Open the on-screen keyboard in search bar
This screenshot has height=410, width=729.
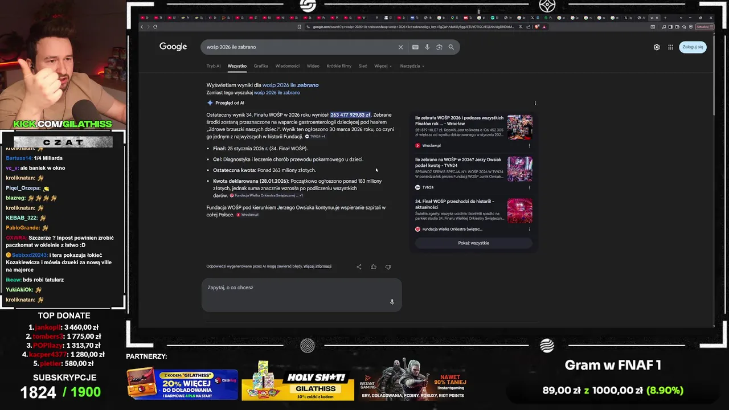(415, 47)
